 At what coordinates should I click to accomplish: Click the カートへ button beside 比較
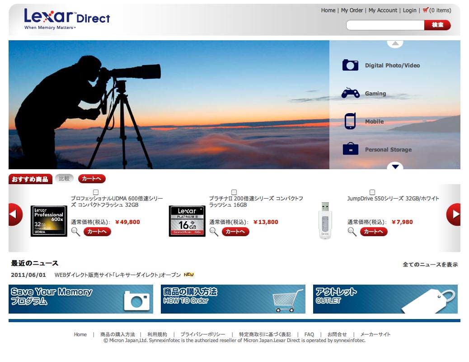tap(92, 179)
